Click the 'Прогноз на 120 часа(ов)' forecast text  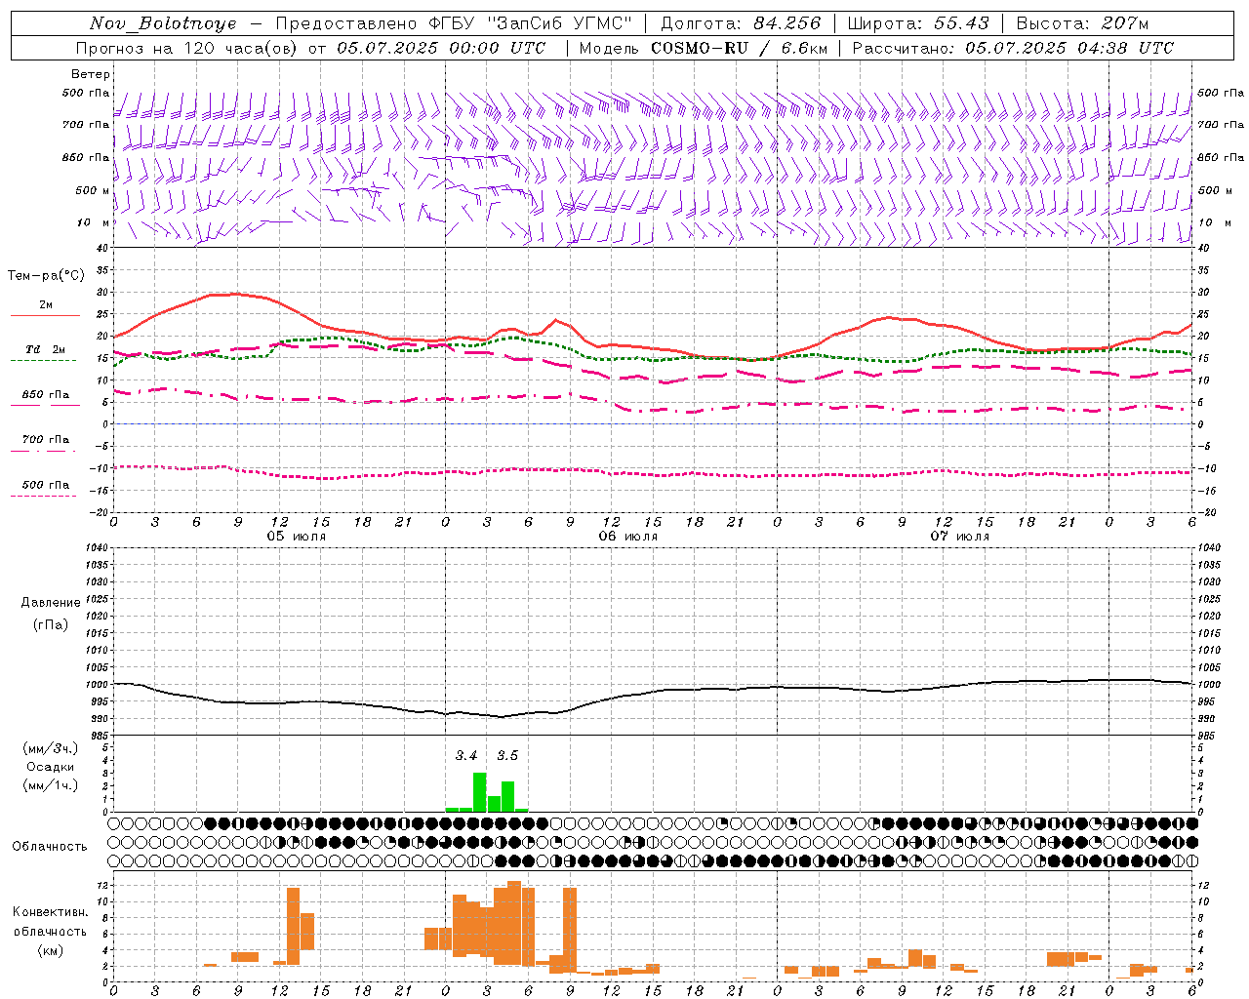tap(188, 48)
